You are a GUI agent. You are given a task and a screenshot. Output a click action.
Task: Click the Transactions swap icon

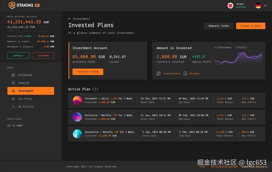pyautogui.click(x=159, y=73)
